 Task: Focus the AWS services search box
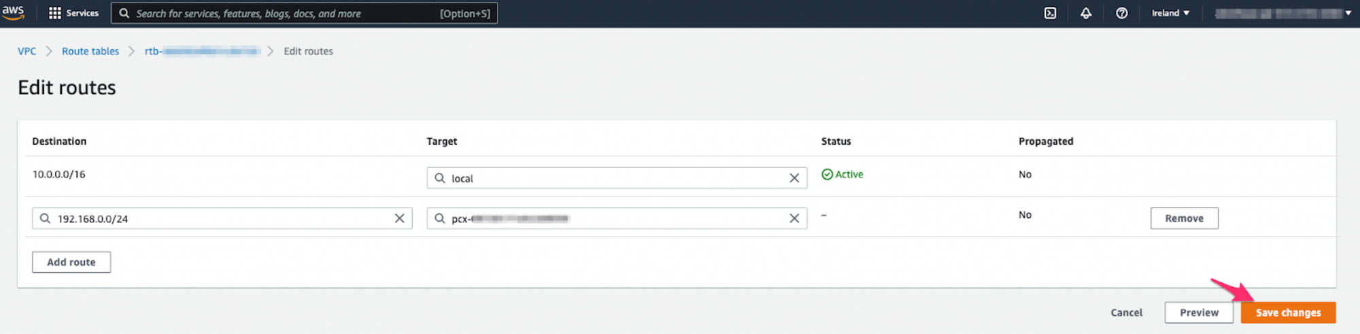pos(286,13)
